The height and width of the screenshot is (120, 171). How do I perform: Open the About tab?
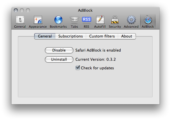pyautogui.click(x=127, y=36)
